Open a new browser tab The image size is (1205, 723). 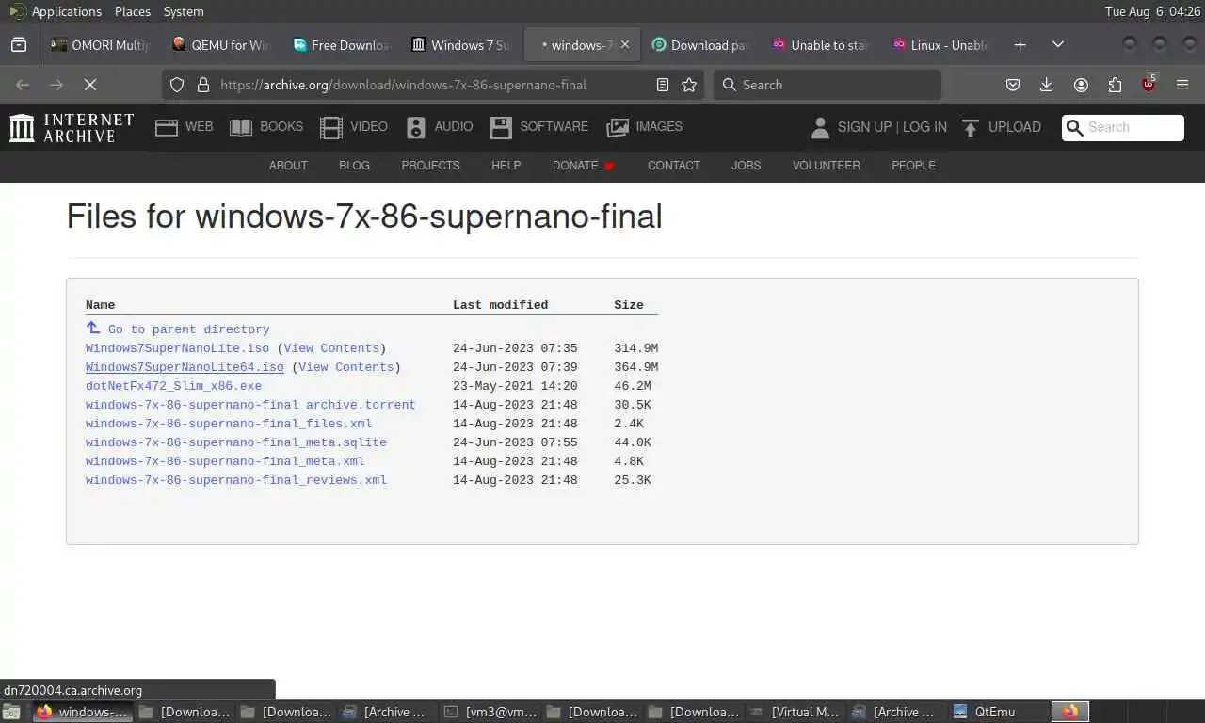1020,44
